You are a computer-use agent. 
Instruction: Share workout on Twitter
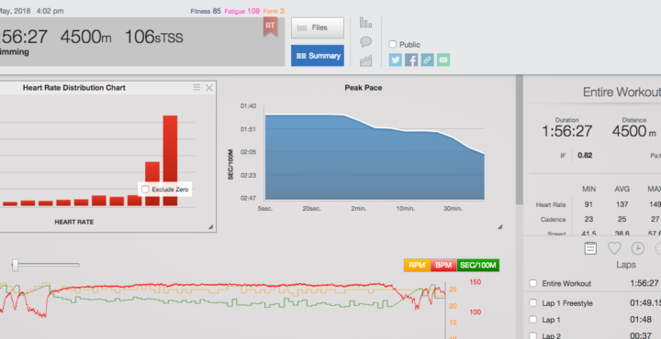click(396, 60)
